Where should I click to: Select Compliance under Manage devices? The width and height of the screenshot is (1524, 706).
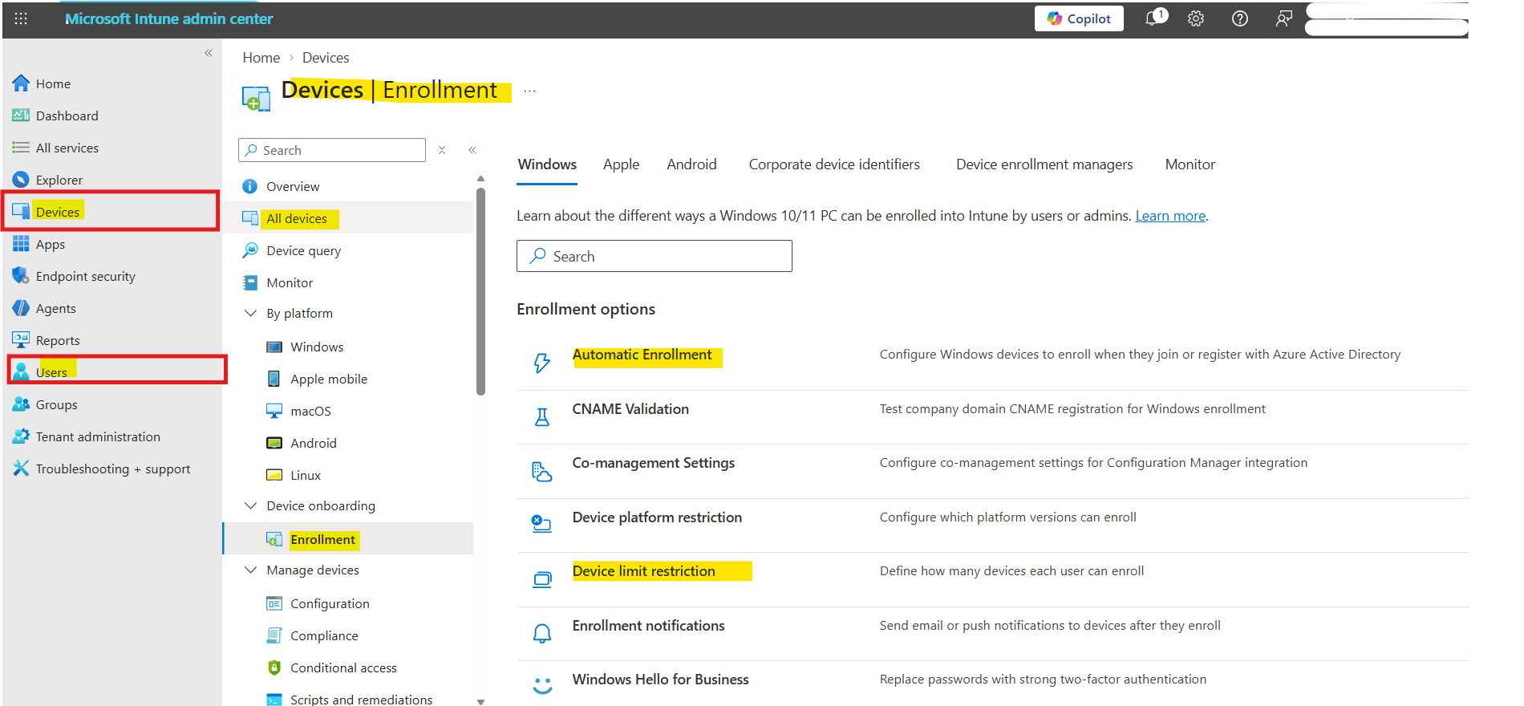pyautogui.click(x=324, y=635)
